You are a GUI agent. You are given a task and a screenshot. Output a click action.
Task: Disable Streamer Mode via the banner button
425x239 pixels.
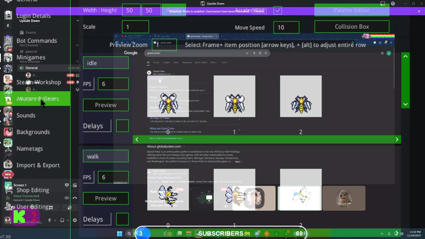coord(259,11)
